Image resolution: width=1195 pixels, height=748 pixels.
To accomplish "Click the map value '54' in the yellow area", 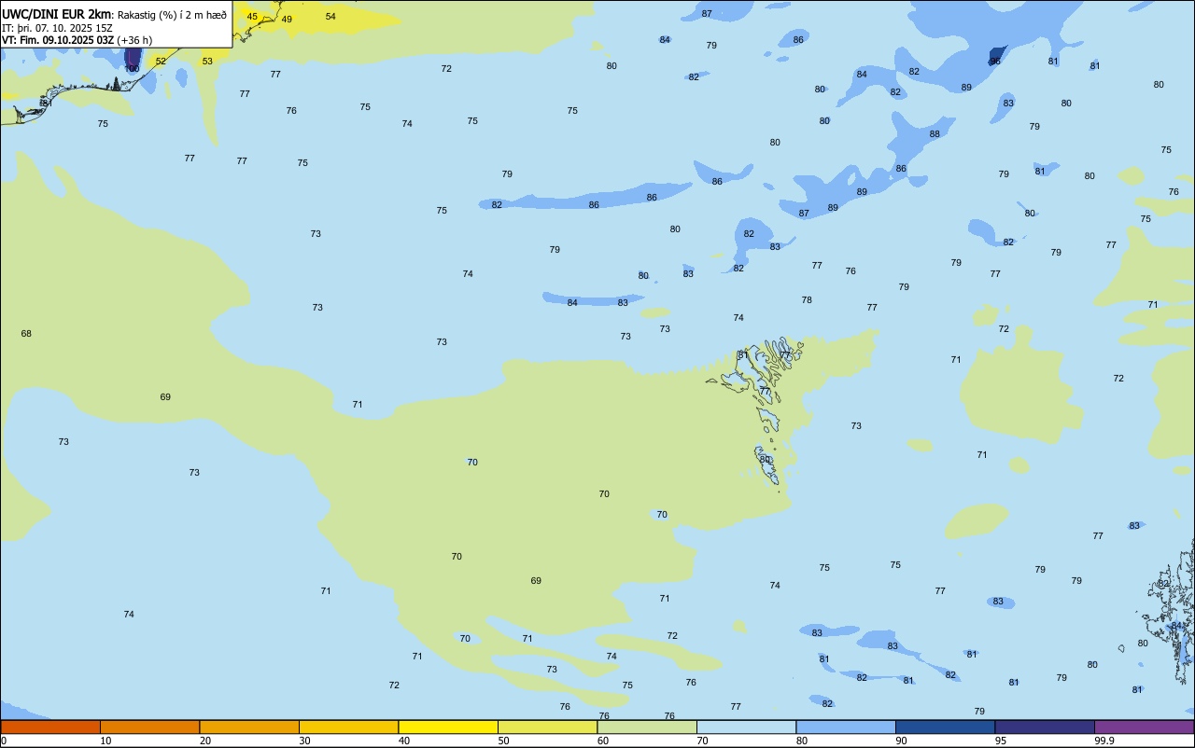I will [330, 17].
